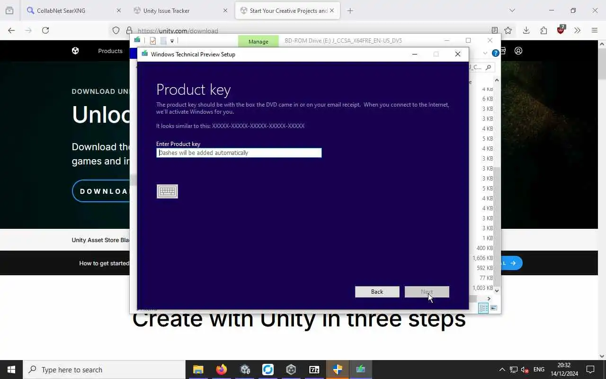Click the Unity DOWNLOAD button on page
This screenshot has height=379, width=606.
pyautogui.click(x=101, y=191)
